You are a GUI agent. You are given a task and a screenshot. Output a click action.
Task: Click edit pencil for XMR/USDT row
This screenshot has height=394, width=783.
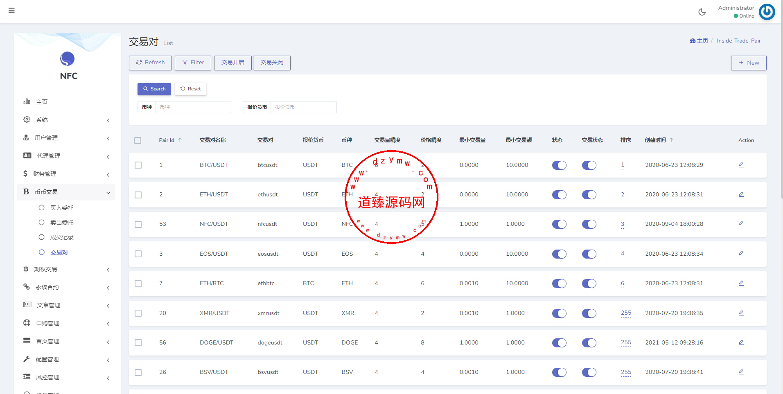tap(741, 313)
